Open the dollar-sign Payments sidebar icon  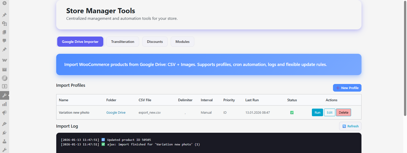point(4,87)
